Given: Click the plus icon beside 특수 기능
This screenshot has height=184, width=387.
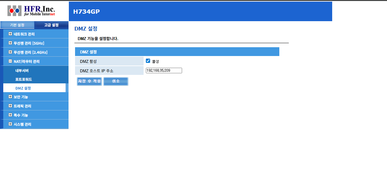Looking at the screenshot, I should [10, 115].
